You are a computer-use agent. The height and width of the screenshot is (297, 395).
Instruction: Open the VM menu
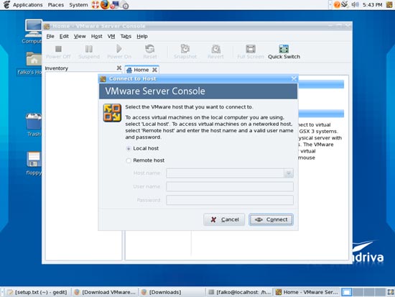tap(111, 37)
